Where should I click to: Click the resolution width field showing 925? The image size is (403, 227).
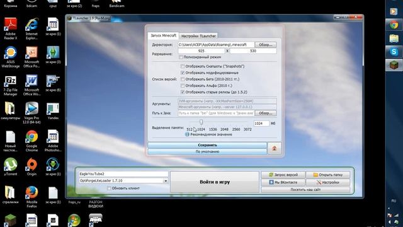click(x=201, y=51)
